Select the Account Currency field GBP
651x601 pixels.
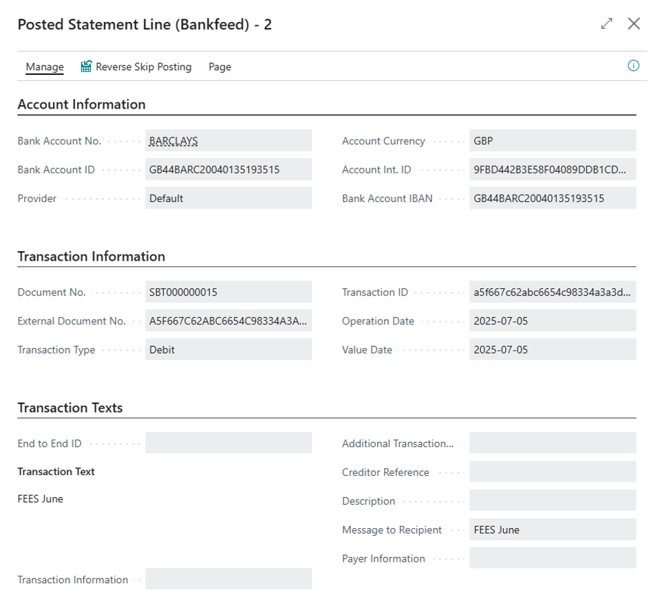click(x=553, y=140)
